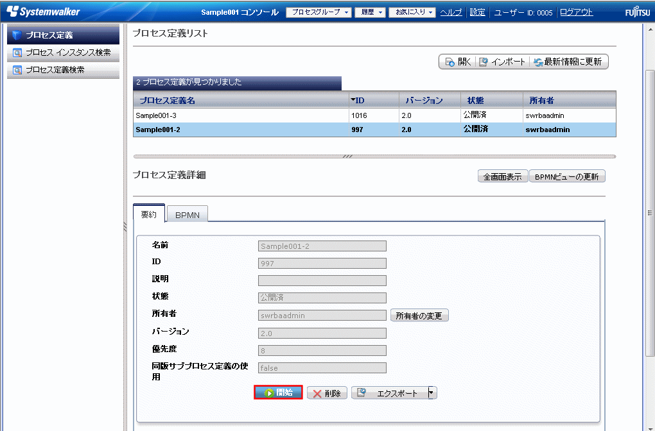Click the 状態 field showing 公開済

coord(322,298)
